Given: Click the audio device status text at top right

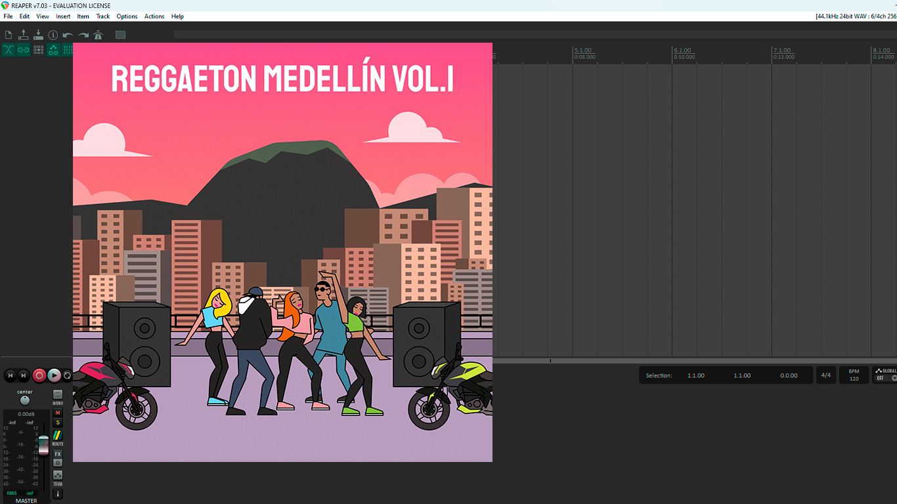Looking at the screenshot, I should [856, 16].
